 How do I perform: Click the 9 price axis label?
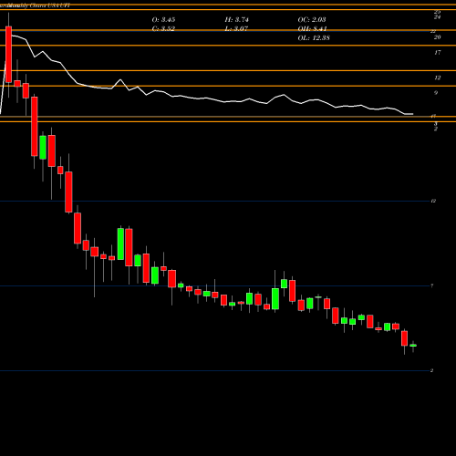[436, 93]
